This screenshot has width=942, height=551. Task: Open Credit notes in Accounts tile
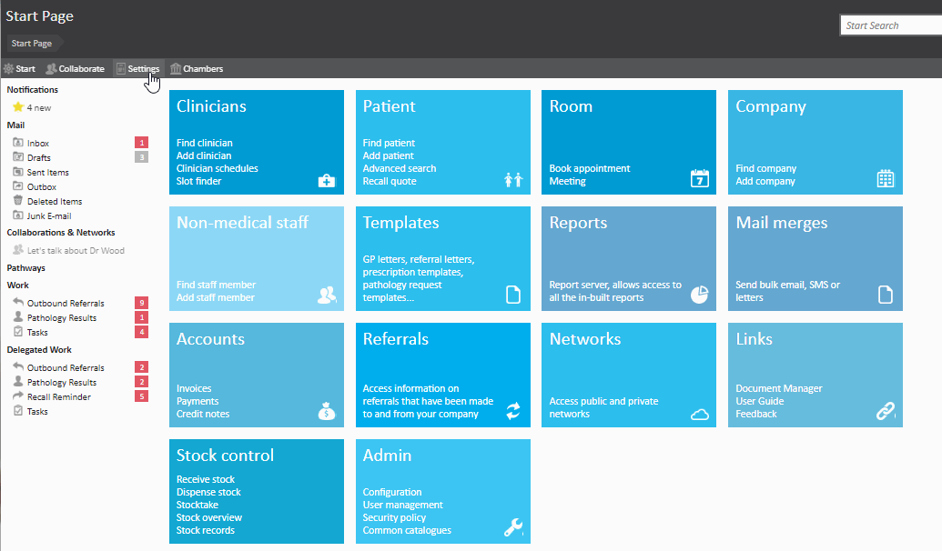[202, 414]
